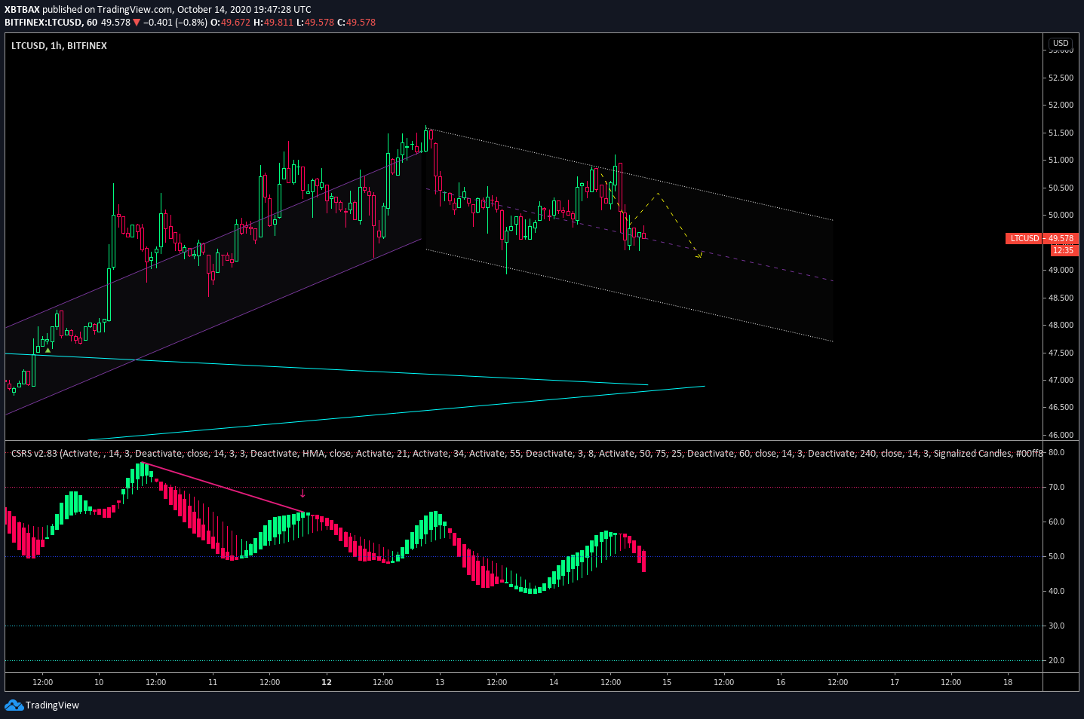The height and width of the screenshot is (719, 1084).
Task: Click date label 15 on the time axis
Action: point(667,683)
